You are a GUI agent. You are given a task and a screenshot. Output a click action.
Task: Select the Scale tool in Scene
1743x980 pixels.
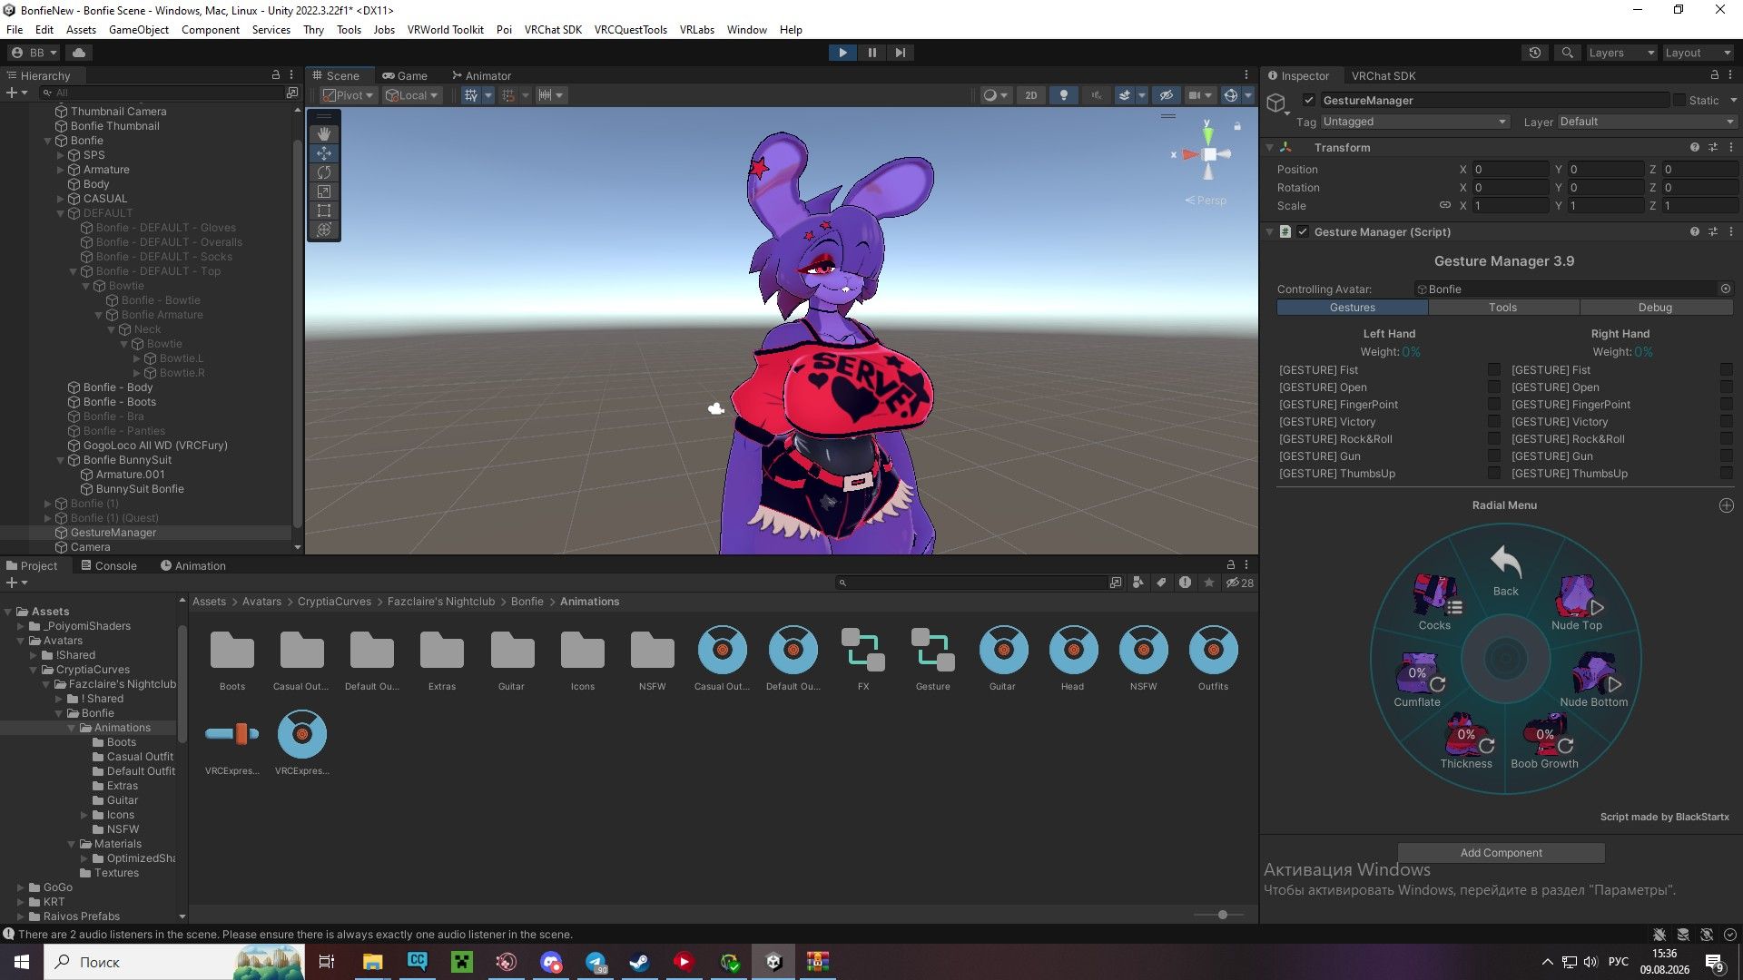tap(324, 191)
